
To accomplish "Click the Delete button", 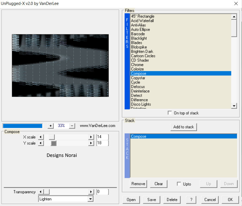I will pos(172,200).
